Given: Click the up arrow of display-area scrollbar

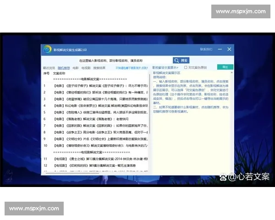Looking at the screenshot, I should [232, 72].
